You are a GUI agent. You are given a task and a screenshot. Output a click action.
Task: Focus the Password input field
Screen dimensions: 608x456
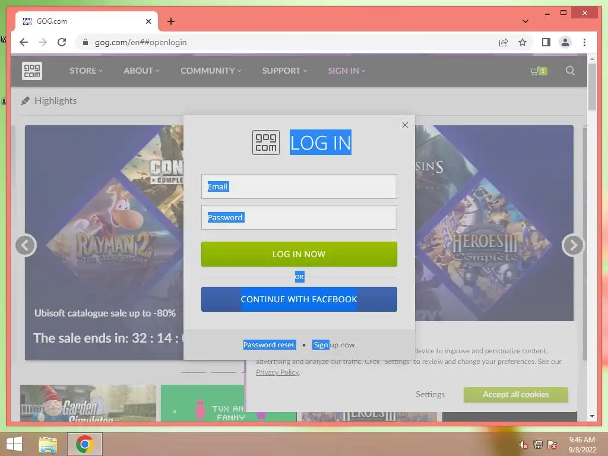point(299,217)
